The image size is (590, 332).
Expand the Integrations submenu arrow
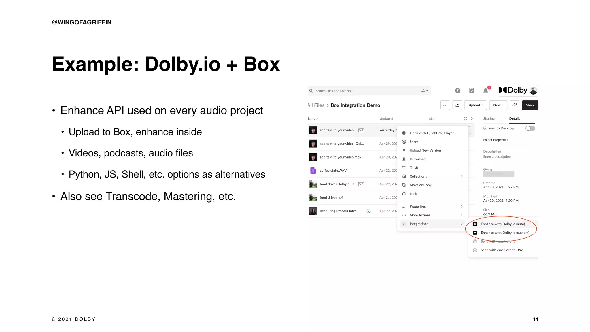tap(462, 224)
